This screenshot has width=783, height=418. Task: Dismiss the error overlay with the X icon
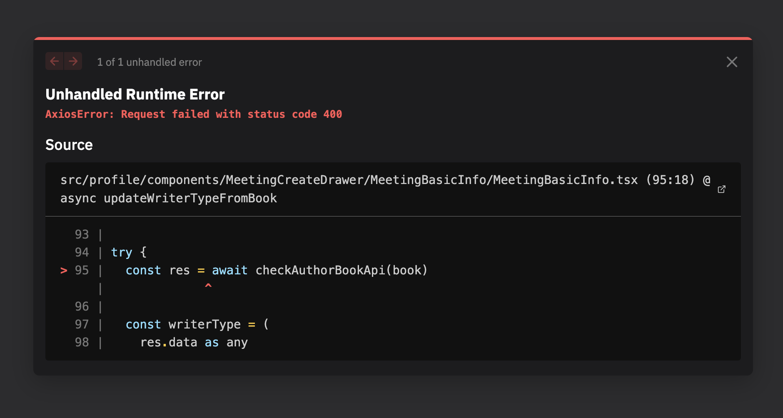(732, 62)
